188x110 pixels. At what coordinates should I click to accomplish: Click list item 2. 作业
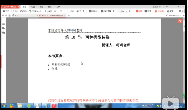click(x=53, y=69)
